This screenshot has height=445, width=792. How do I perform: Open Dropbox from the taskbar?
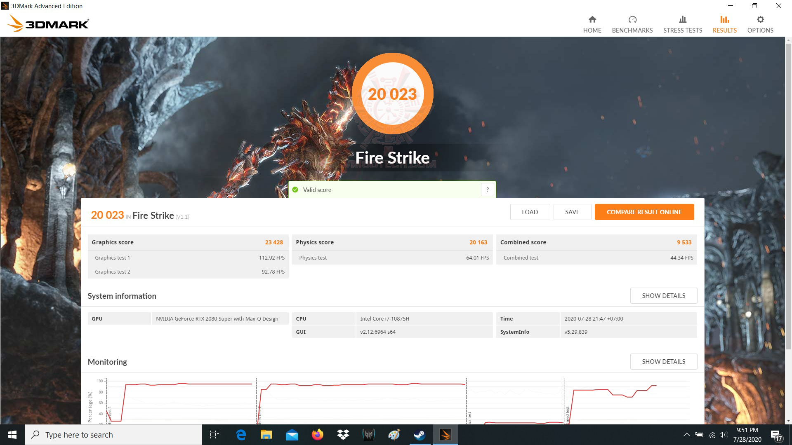343,435
